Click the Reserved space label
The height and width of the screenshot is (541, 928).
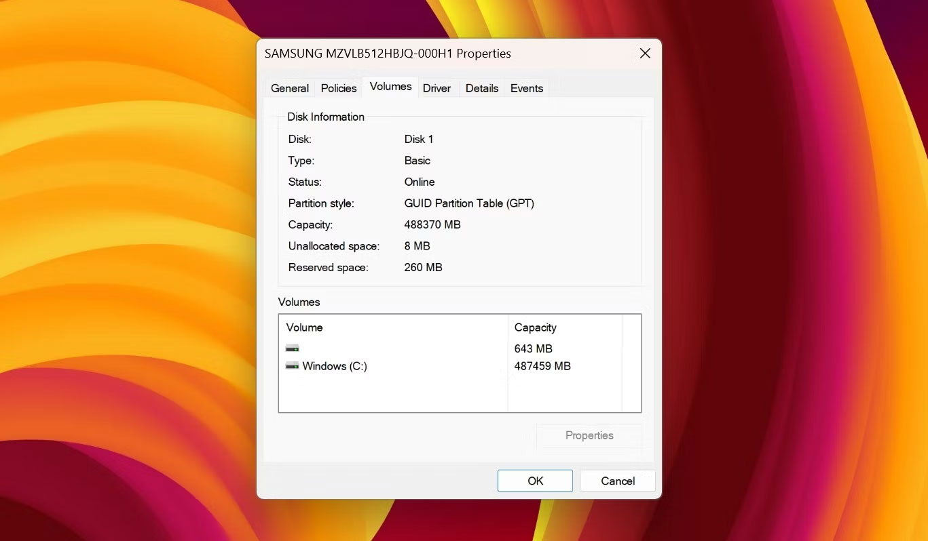(x=329, y=268)
